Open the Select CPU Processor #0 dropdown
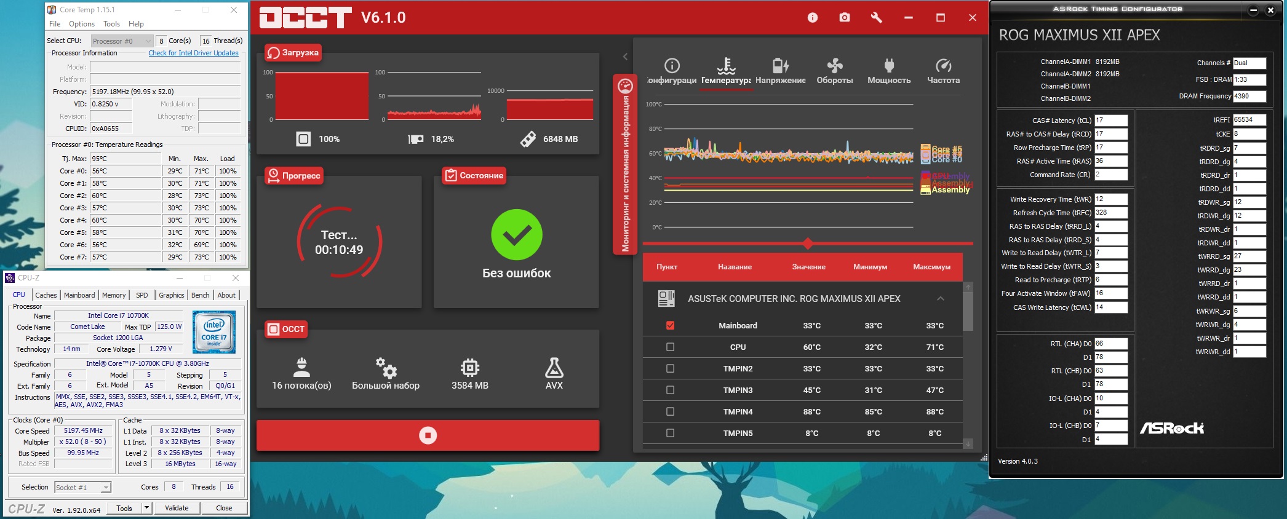This screenshot has width=1287, height=519. pos(122,41)
